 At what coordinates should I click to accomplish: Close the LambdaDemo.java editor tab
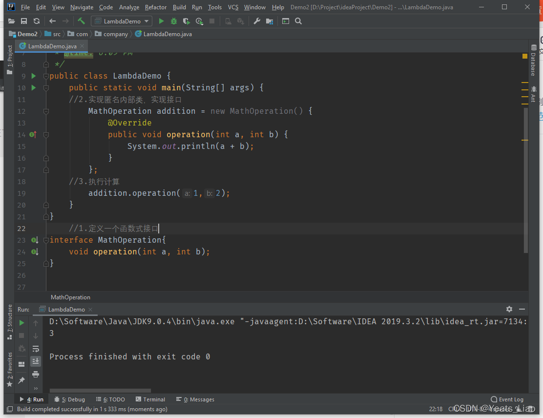pos(82,46)
